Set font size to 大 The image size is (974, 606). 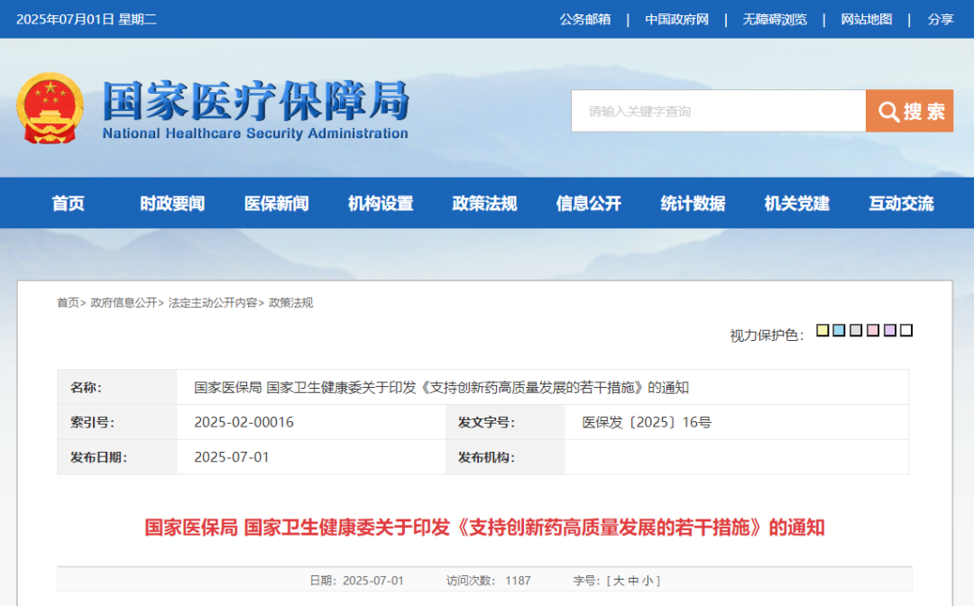pos(619,581)
